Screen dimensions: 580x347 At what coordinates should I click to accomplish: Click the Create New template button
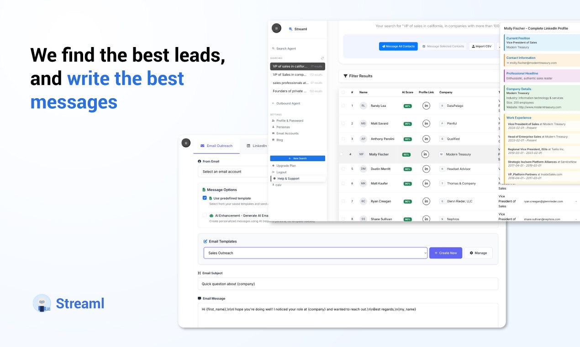(x=446, y=253)
